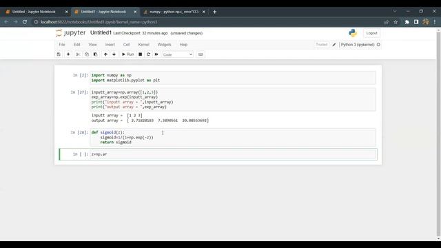441x248 pixels.
Task: Click the site information icon
Action: coord(36,22)
